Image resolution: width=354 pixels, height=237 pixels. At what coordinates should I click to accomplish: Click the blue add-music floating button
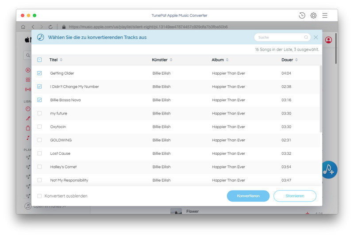329,170
